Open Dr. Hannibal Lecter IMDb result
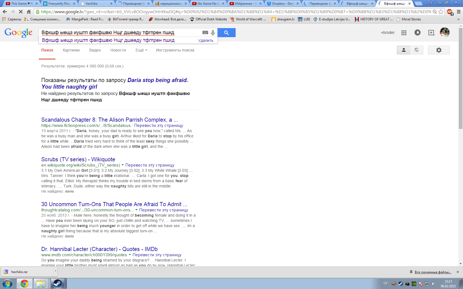The image size is (463, 289). pos(99,249)
